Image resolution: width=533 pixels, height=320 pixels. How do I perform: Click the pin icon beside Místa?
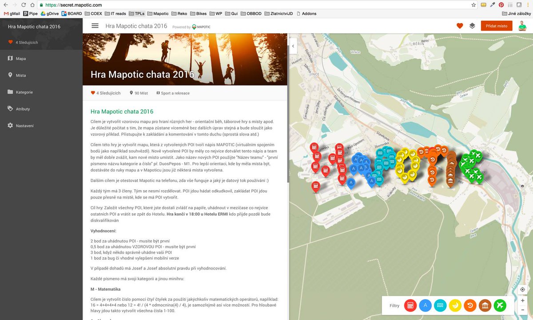pos(10,75)
